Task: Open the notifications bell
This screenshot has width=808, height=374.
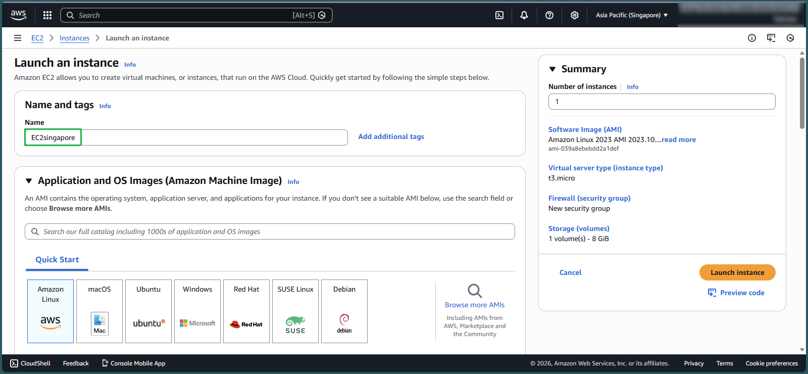Action: 524,15
